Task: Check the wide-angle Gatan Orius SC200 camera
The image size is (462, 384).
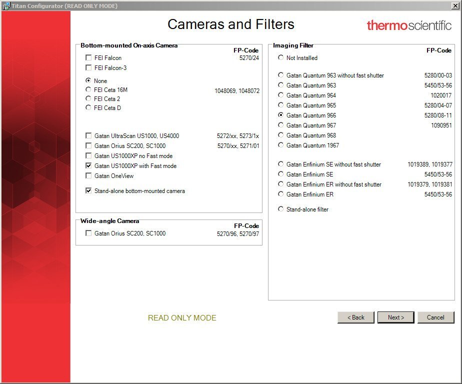Action: pos(88,233)
